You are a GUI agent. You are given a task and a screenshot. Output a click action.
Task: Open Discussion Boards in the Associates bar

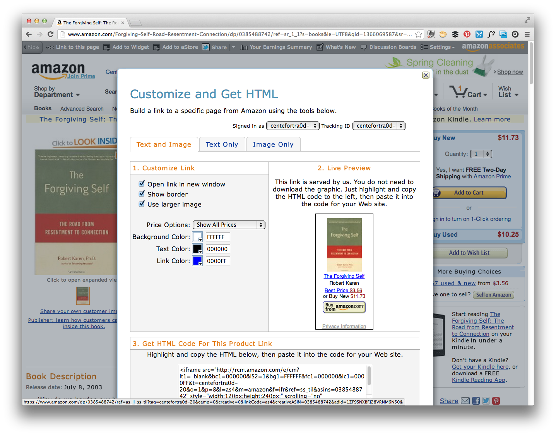pos(388,47)
